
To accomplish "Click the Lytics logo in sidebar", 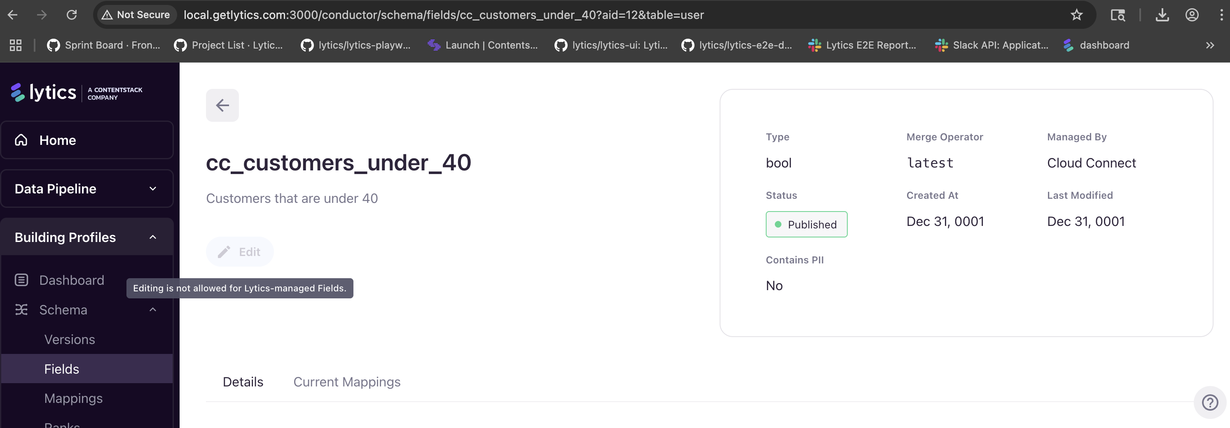I will [x=76, y=93].
